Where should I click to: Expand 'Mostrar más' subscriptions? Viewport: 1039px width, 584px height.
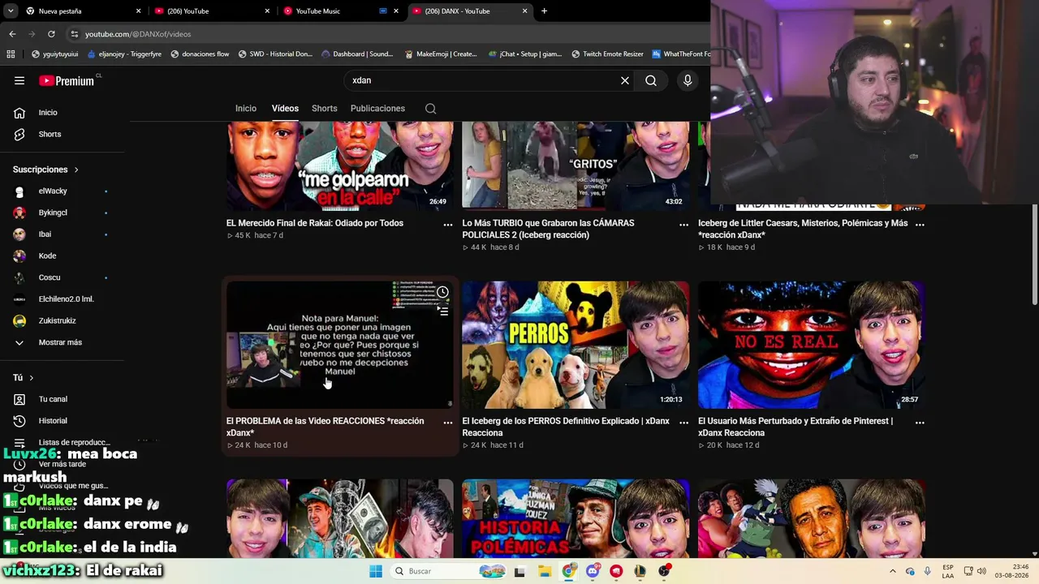[62, 342]
